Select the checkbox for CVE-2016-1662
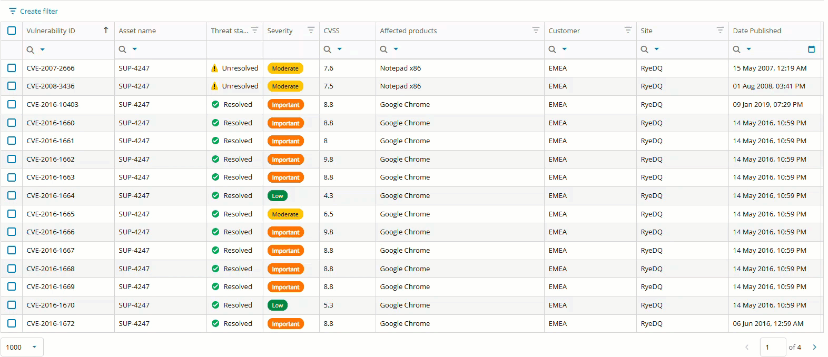 [x=12, y=159]
